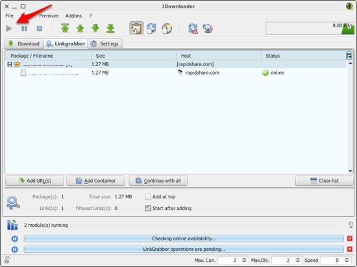
Task: Move package to top of list
Action: 65,29
